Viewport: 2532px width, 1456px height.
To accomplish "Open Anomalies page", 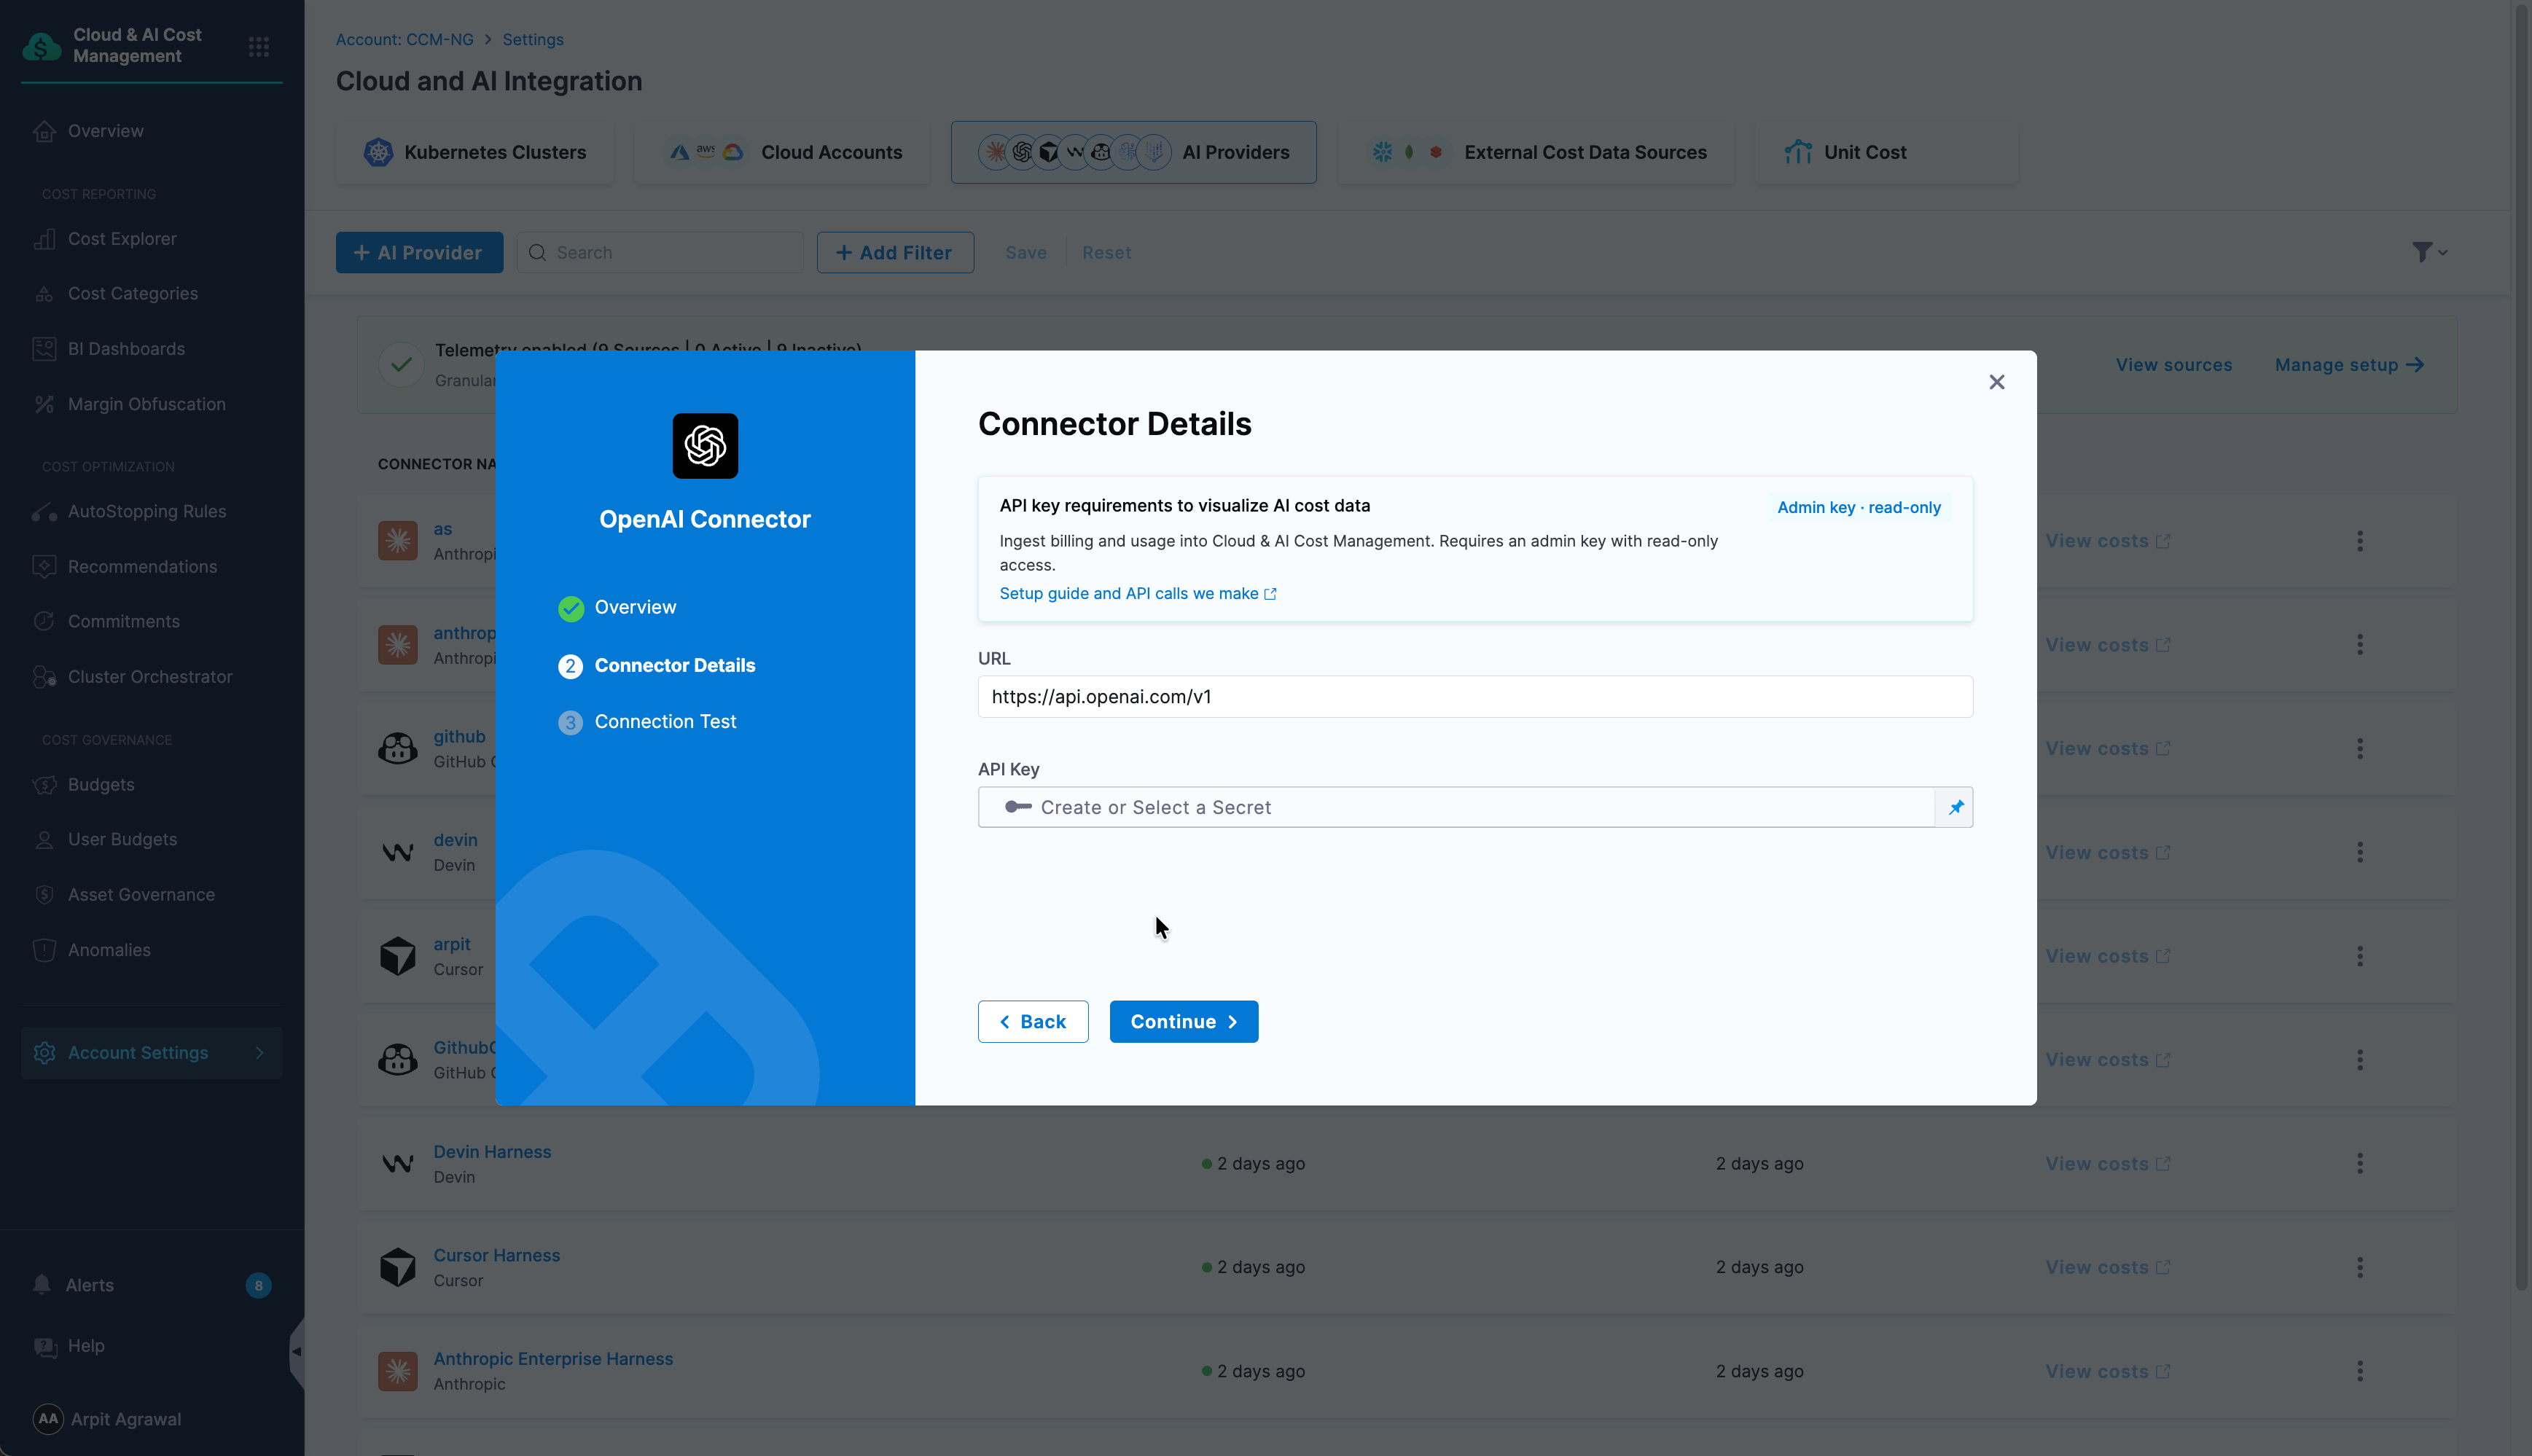I will [109, 950].
